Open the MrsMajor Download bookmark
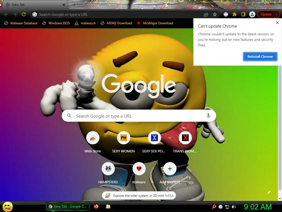The width and height of the screenshot is (282, 212). [155, 23]
